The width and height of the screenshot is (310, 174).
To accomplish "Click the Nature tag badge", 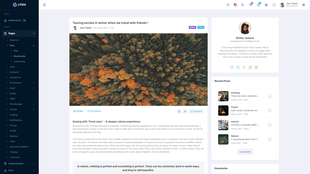I will [192, 27].
